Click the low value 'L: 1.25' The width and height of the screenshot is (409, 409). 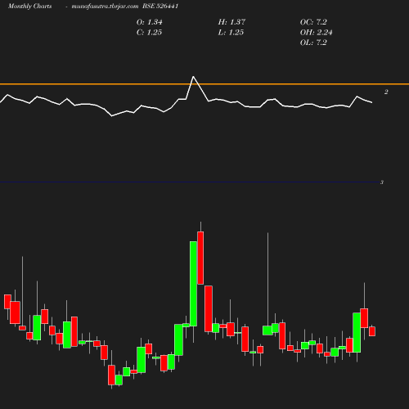231,33
